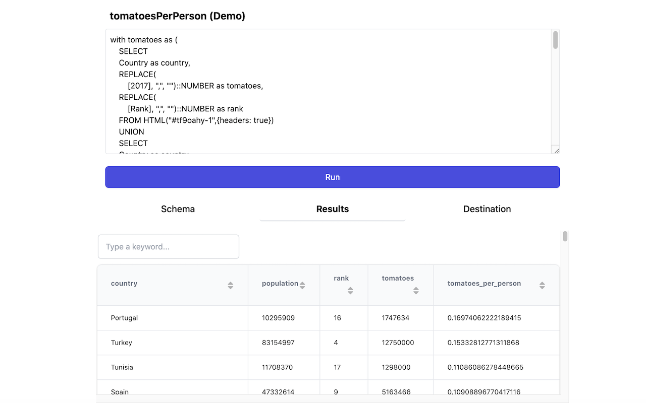Image resolution: width=646 pixels, height=403 pixels.
Task: Switch to the Schema tab
Action: tap(178, 209)
